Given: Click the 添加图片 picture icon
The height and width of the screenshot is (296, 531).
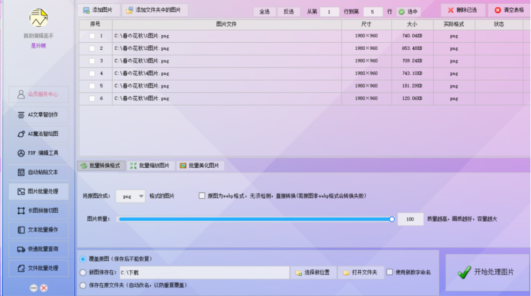Looking at the screenshot, I should point(86,10).
